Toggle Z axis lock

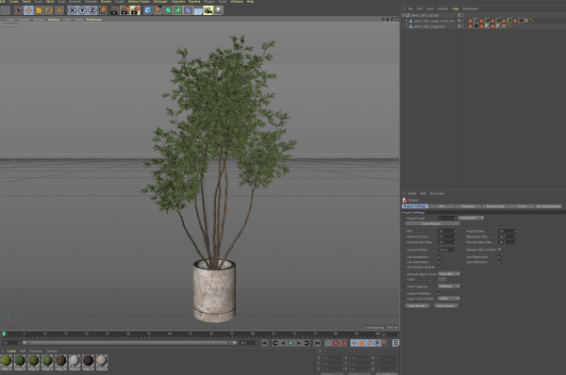point(92,10)
